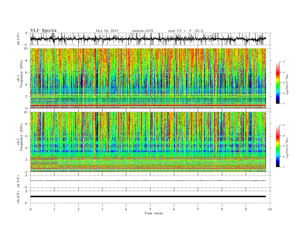Click the lower color scale bar for ch.2
Screen dimensions: 304x235
pos(278,146)
